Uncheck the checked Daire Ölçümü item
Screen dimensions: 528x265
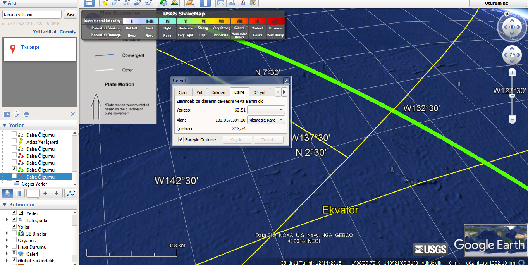14,169
